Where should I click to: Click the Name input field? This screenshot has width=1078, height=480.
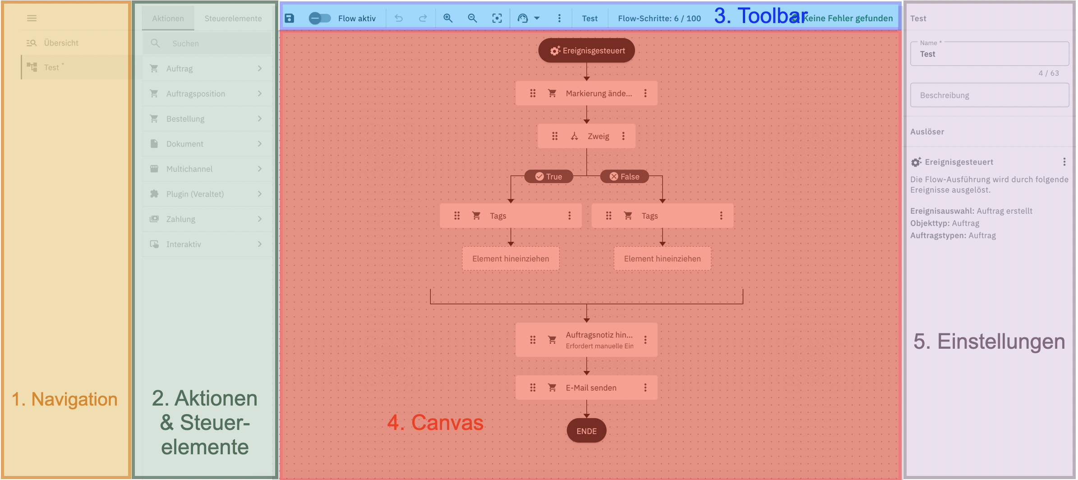990,54
